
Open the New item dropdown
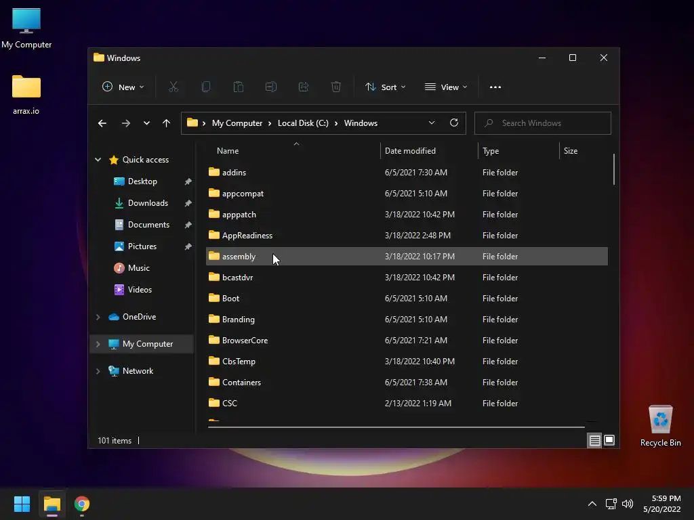123,87
